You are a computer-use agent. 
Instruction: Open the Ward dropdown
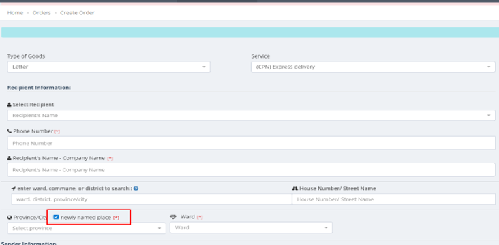[x=251, y=227]
